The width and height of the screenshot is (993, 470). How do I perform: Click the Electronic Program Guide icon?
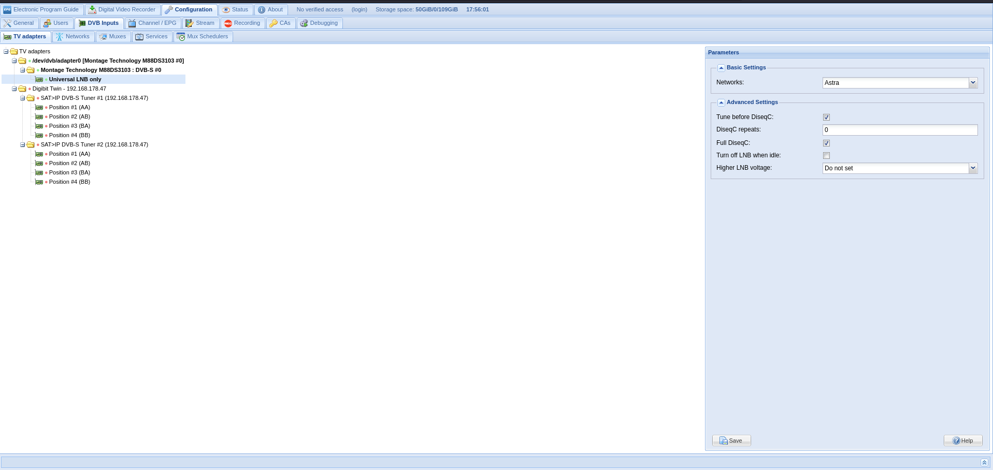tap(7, 10)
